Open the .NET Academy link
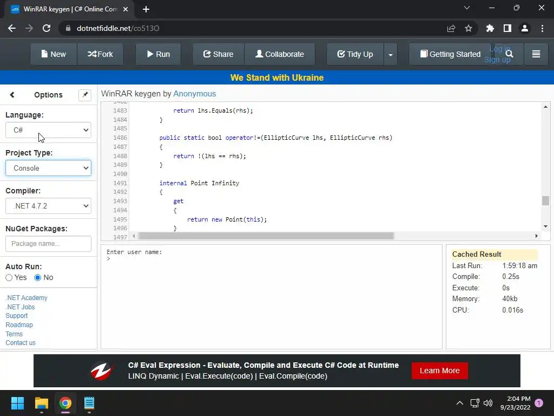Image resolution: width=554 pixels, height=416 pixels. click(x=27, y=298)
